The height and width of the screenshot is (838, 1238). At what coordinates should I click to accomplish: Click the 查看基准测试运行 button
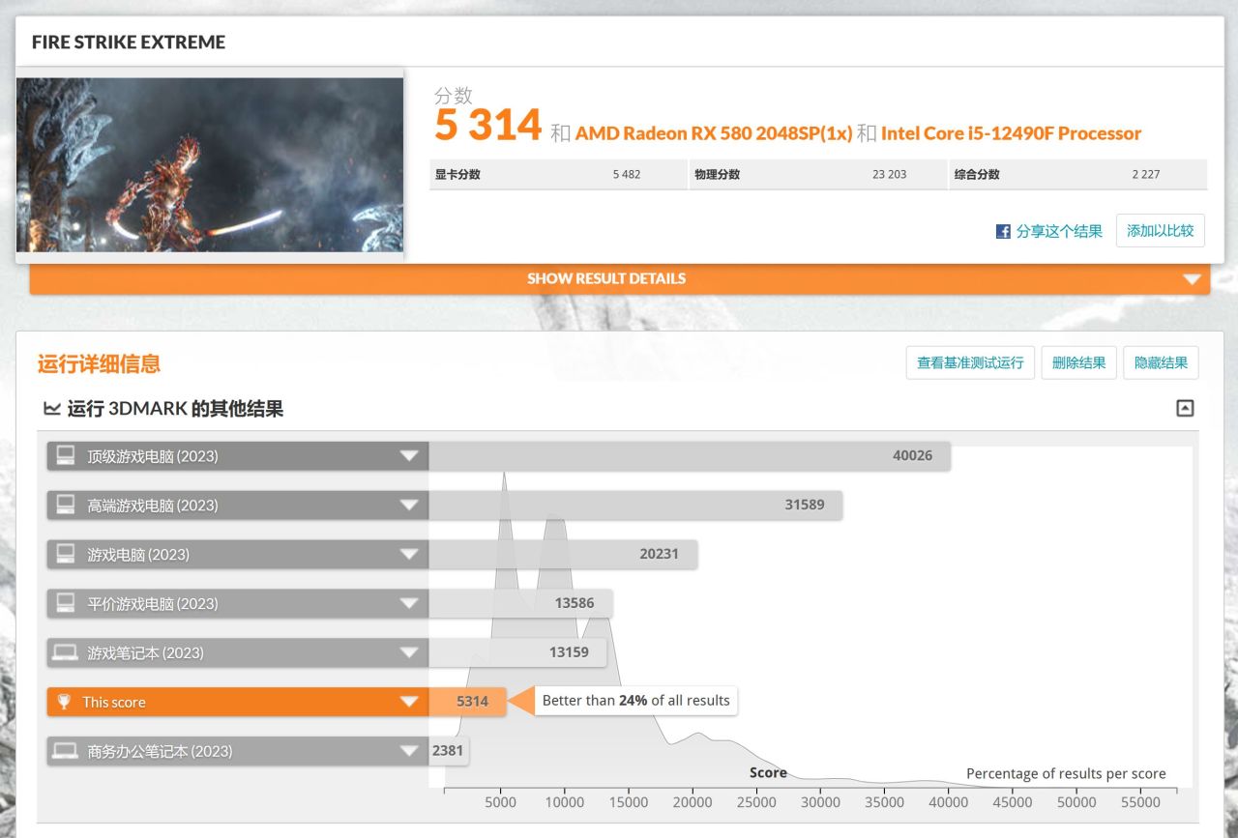(970, 362)
